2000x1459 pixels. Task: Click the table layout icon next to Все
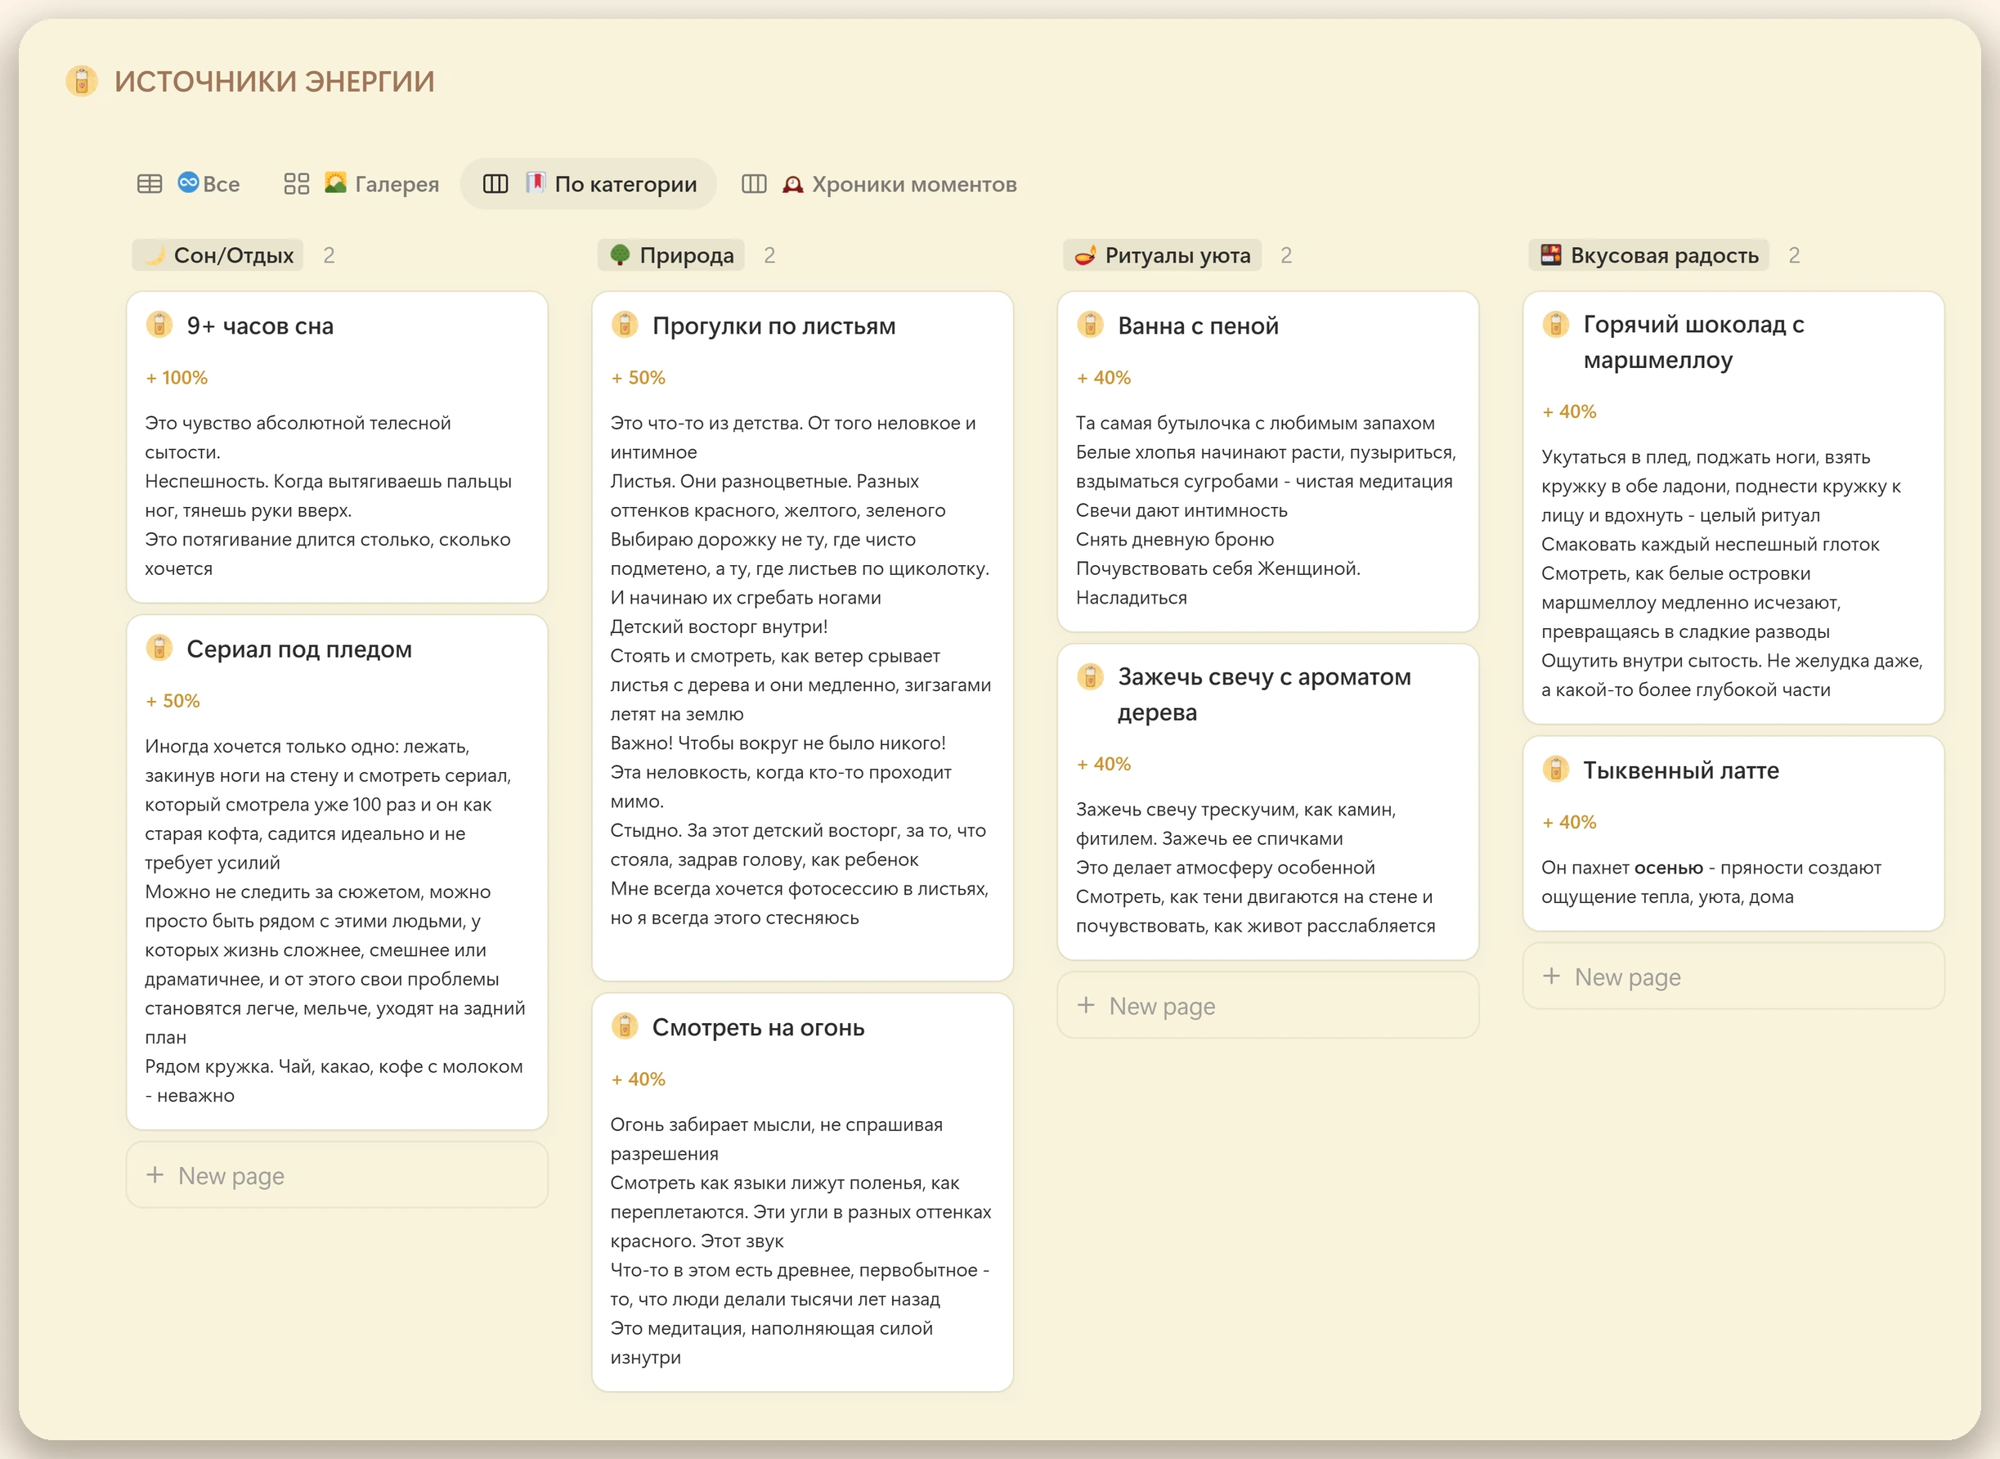coord(150,184)
